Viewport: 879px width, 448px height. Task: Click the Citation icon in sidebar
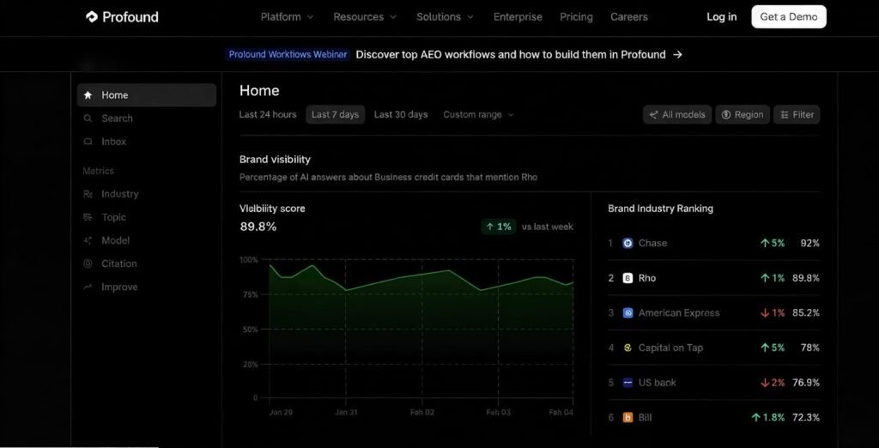[88, 263]
